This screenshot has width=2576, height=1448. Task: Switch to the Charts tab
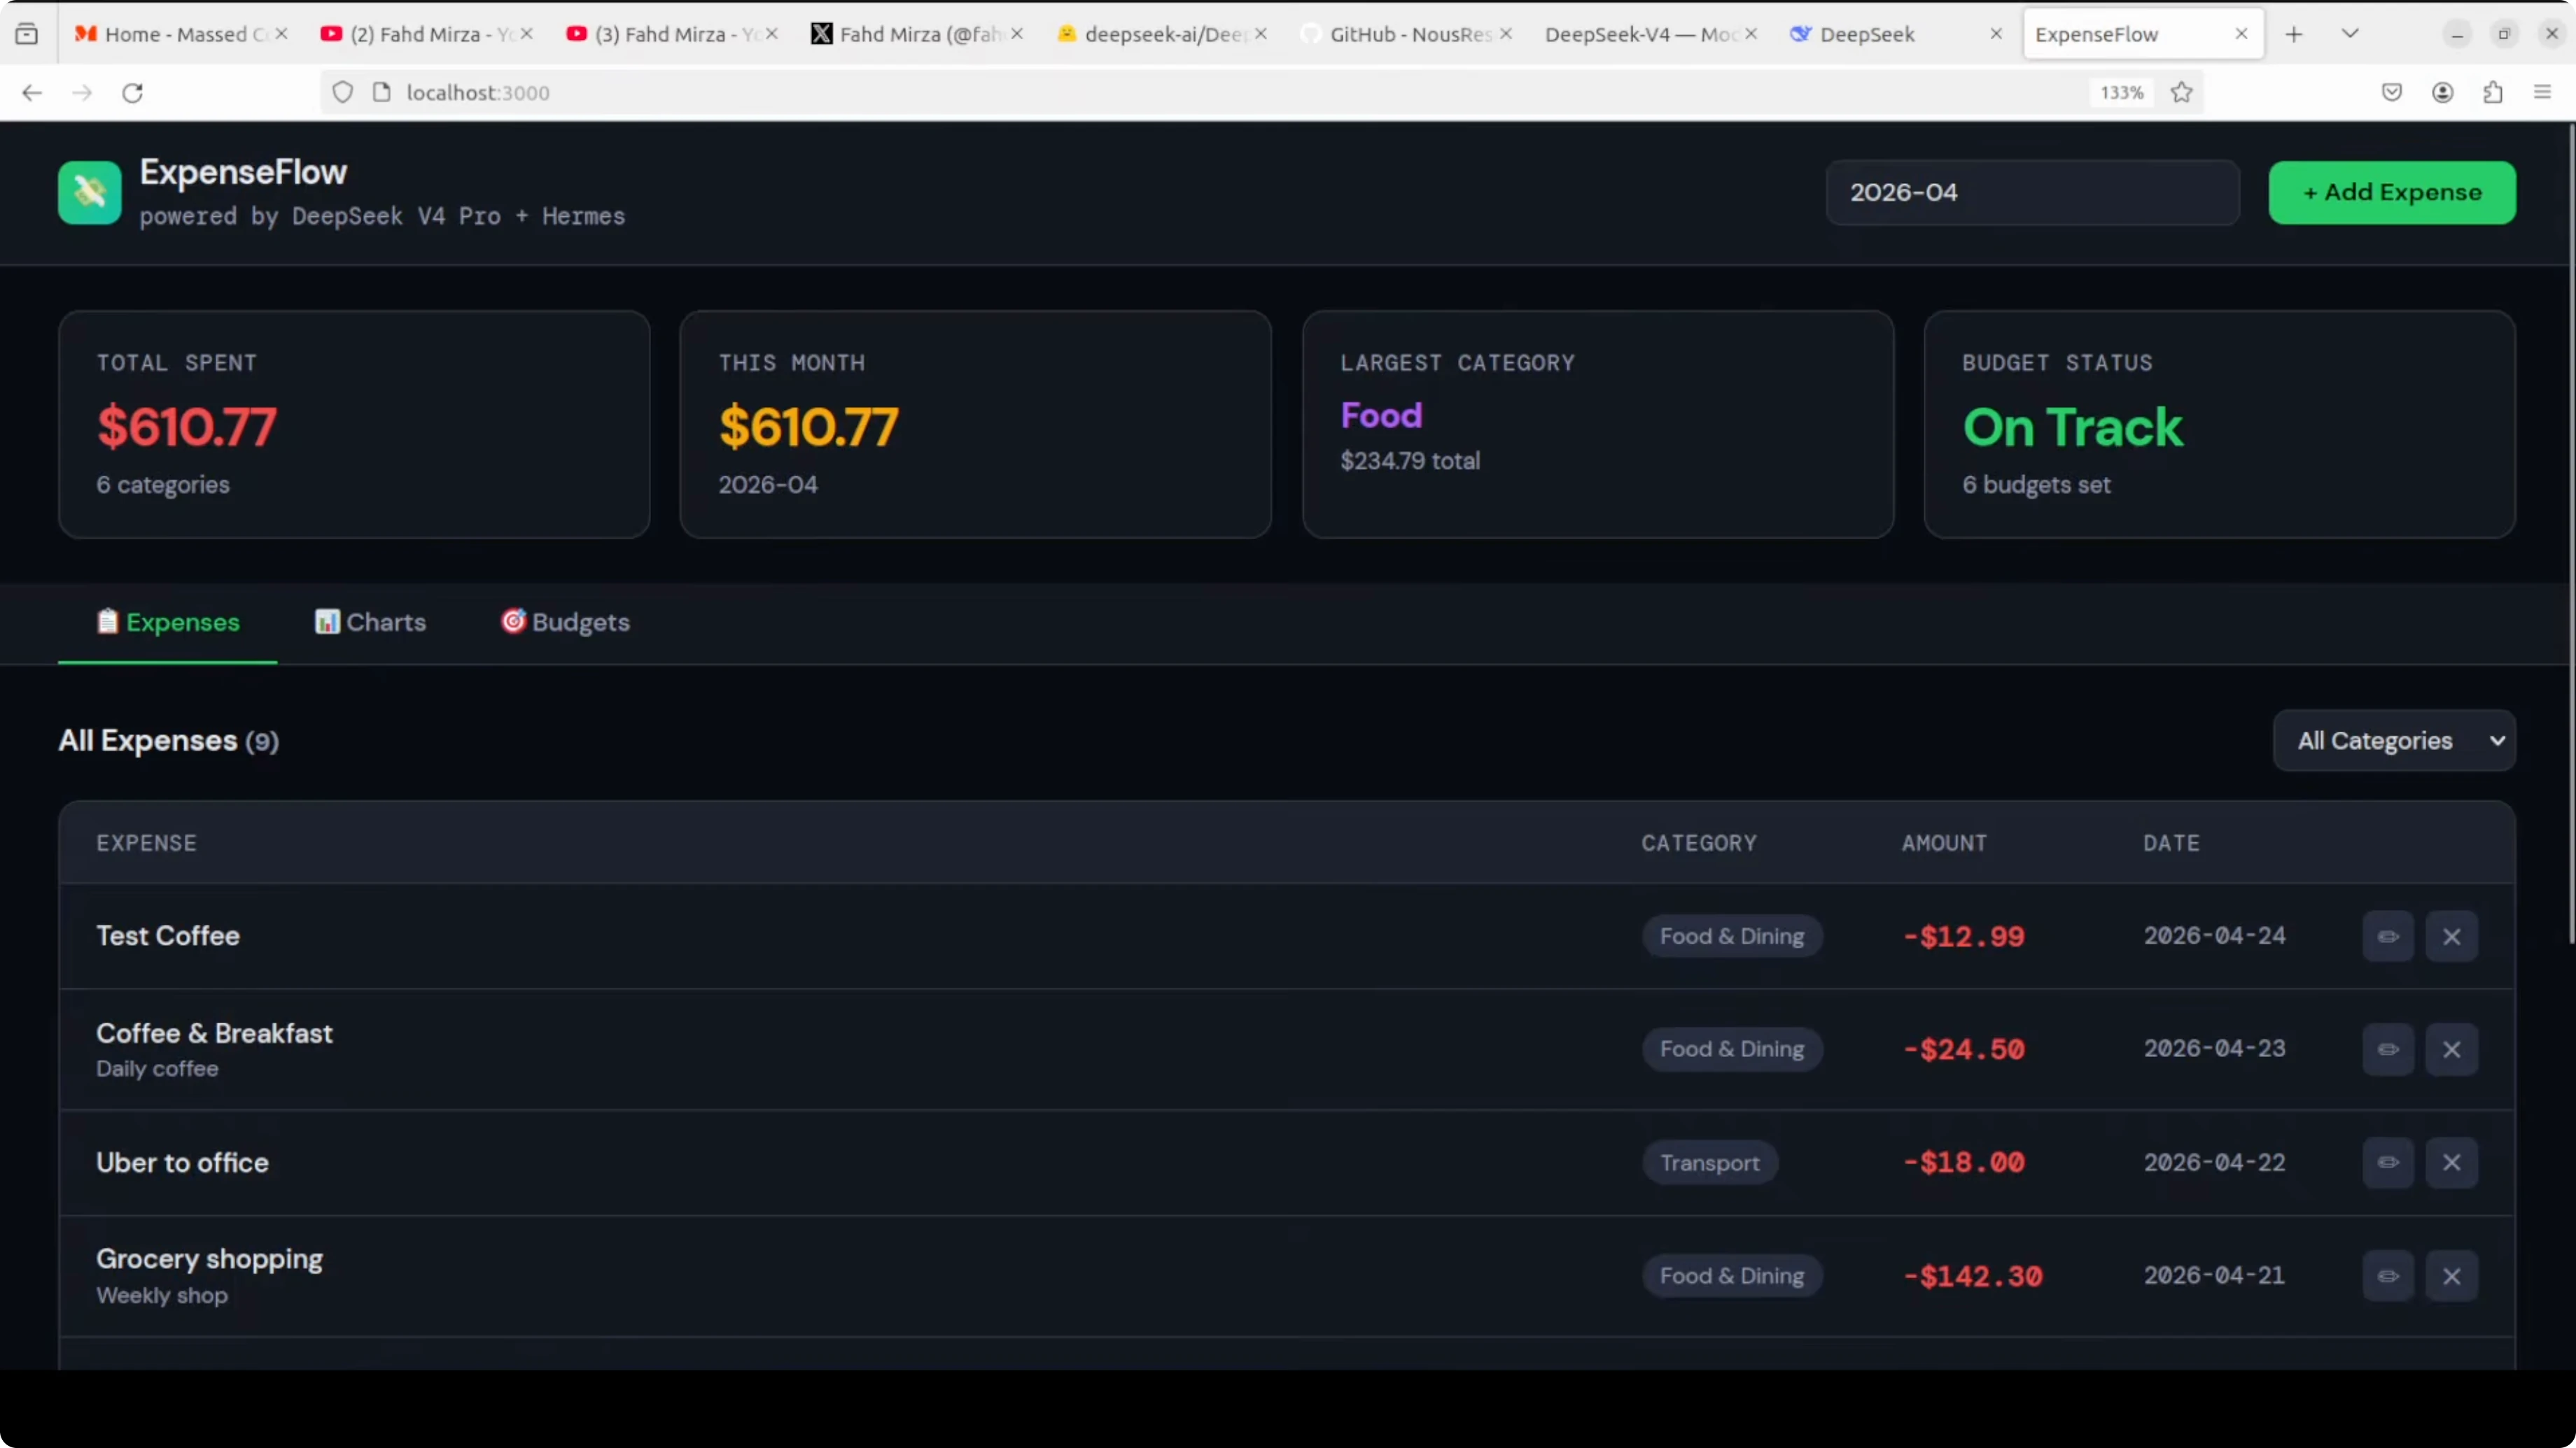(370, 623)
